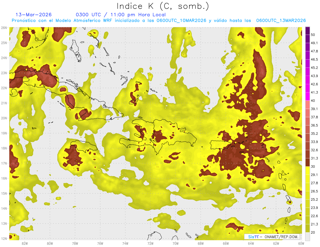The width and height of the screenshot is (320, 247).
Task: Click the 26N latitude label
Action: (x=4, y=28)
